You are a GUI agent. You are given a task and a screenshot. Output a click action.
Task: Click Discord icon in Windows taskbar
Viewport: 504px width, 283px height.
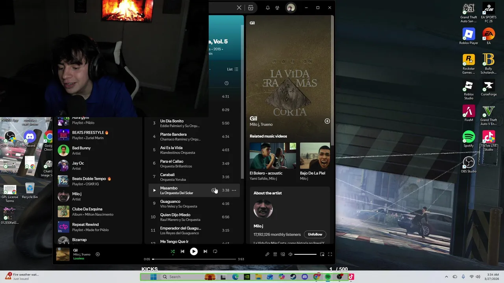304,277
